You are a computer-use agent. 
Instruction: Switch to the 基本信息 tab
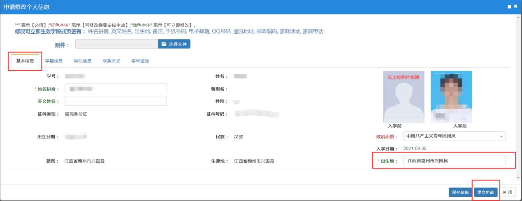[25, 61]
